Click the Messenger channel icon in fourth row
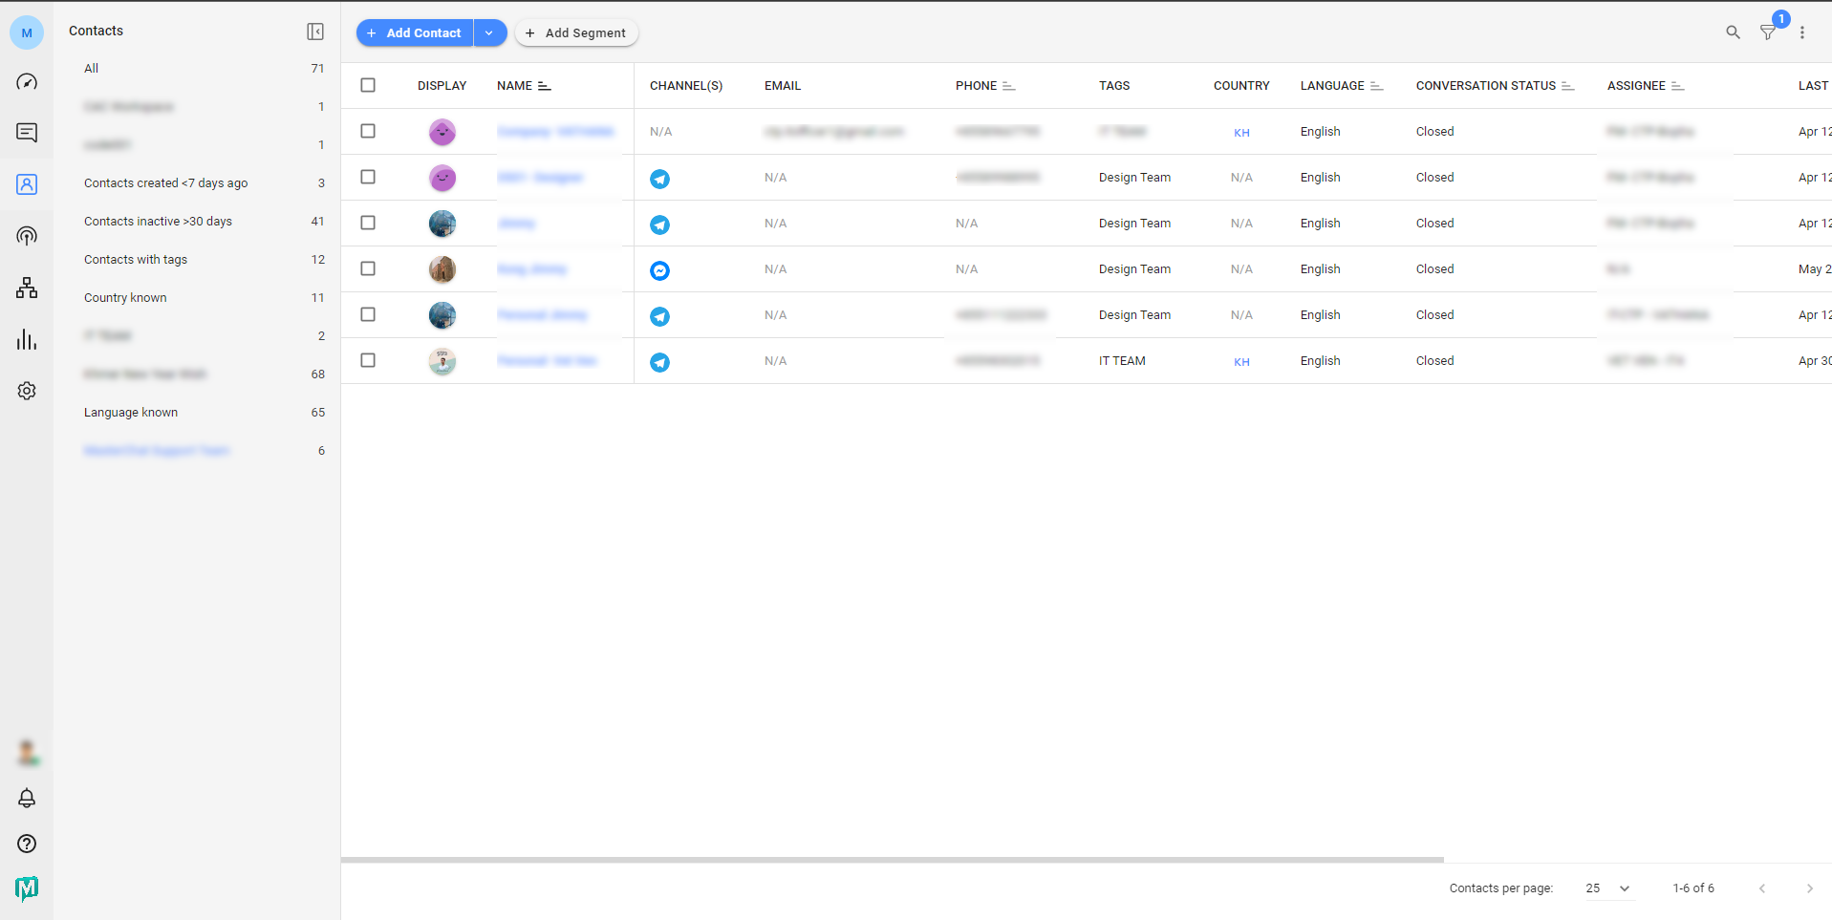The image size is (1832, 920). pyautogui.click(x=659, y=270)
